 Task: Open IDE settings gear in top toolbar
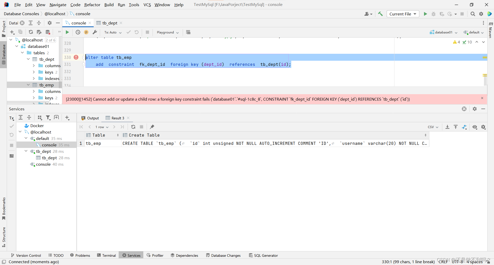coord(481,14)
